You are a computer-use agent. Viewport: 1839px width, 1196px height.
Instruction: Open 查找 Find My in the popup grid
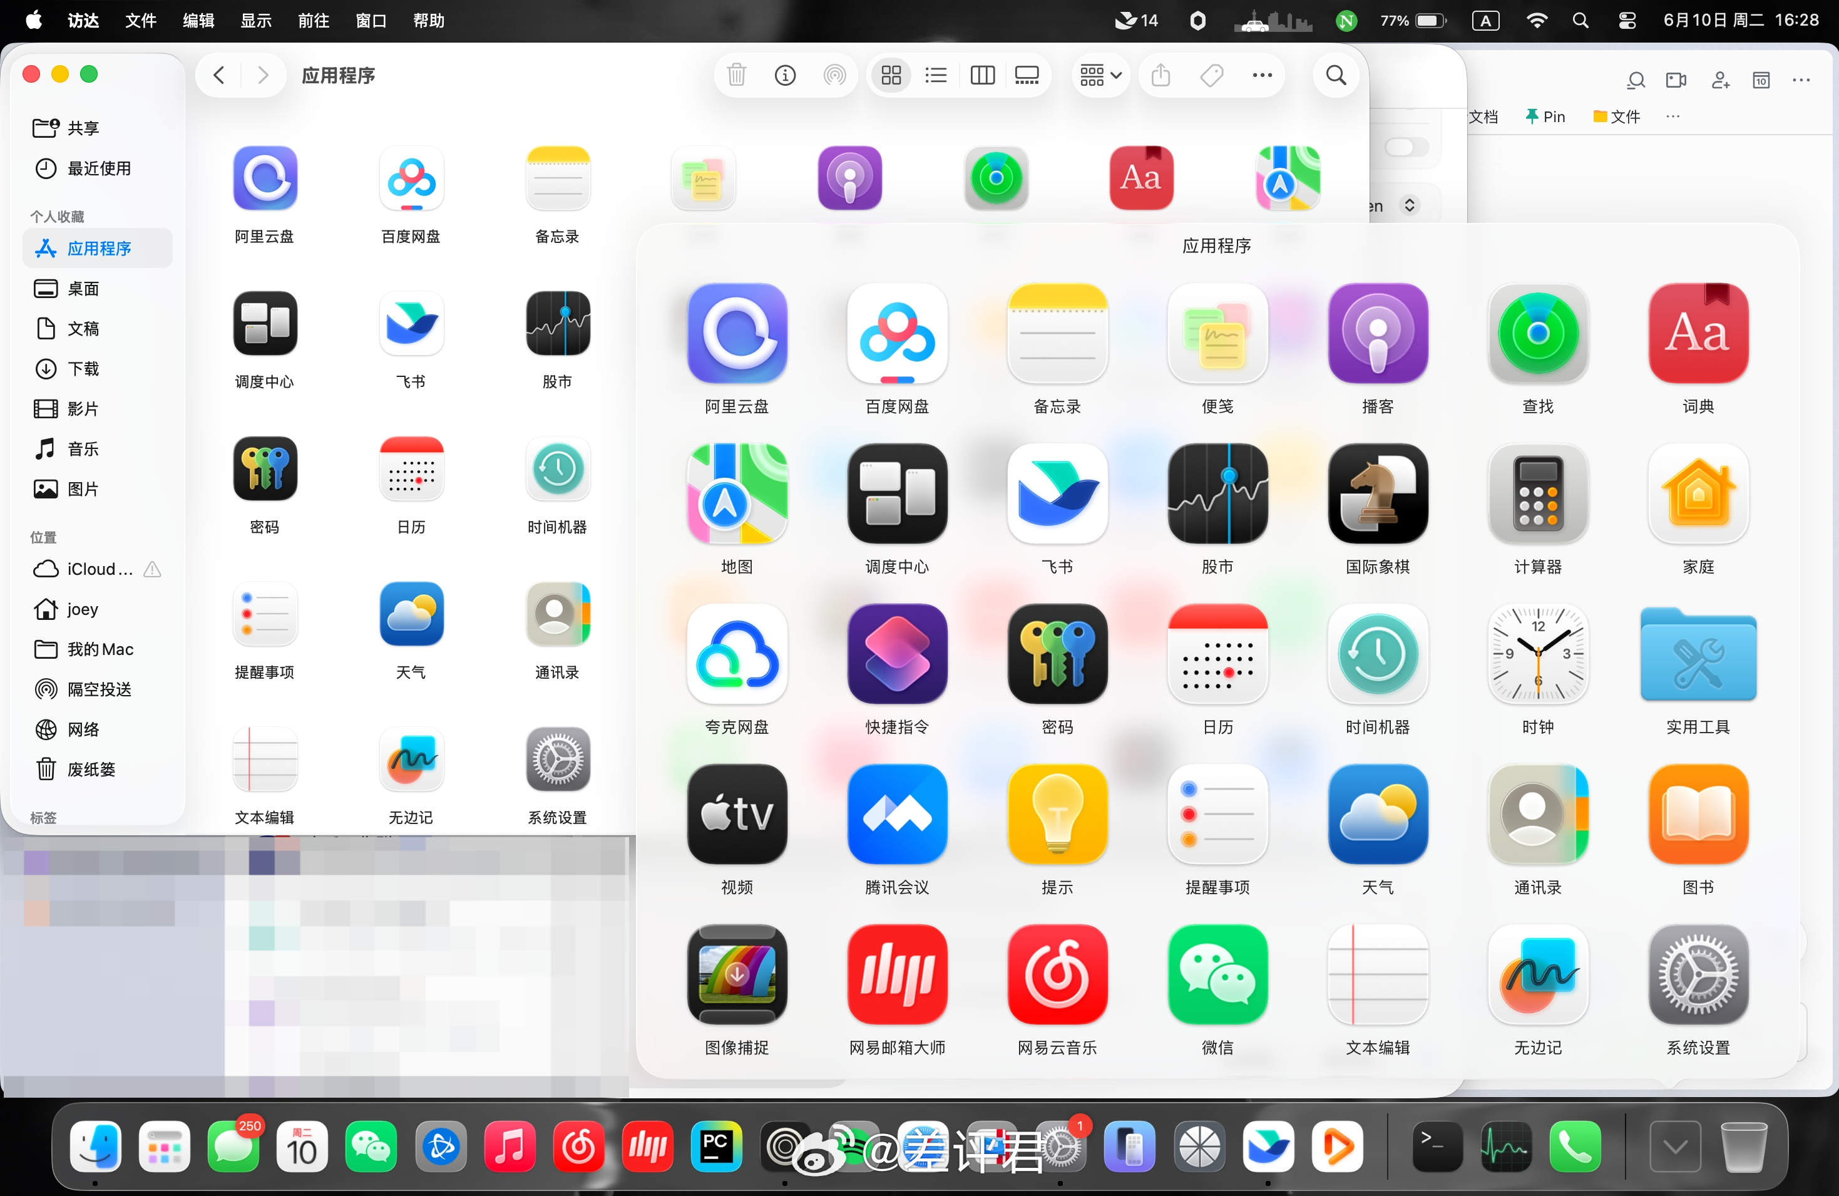tap(1538, 333)
